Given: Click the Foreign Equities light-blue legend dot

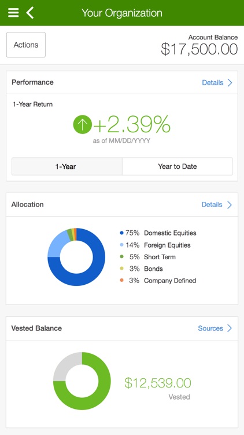Looking at the screenshot, I should click(122, 245).
